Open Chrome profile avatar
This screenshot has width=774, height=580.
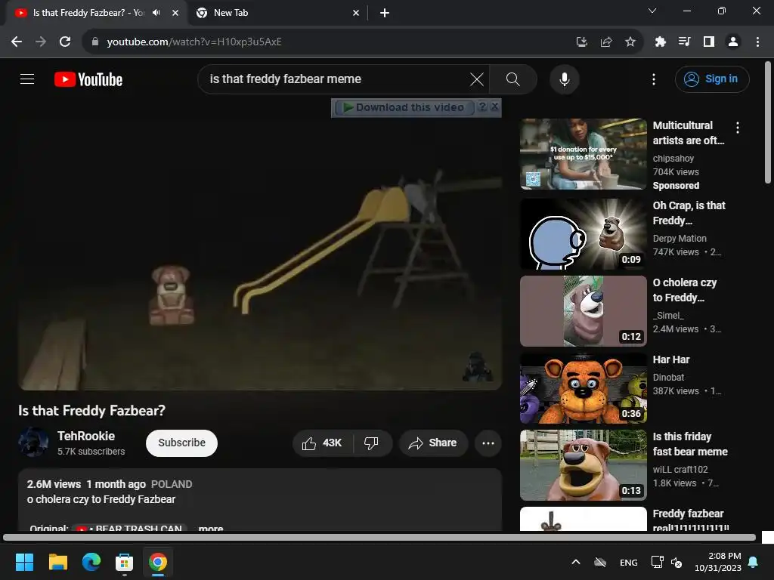pos(733,42)
